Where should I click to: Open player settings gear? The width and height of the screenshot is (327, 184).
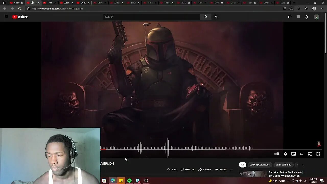pyautogui.click(x=285, y=154)
